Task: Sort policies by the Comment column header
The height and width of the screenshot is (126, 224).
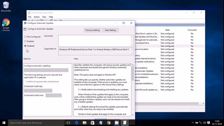Action: (192, 30)
